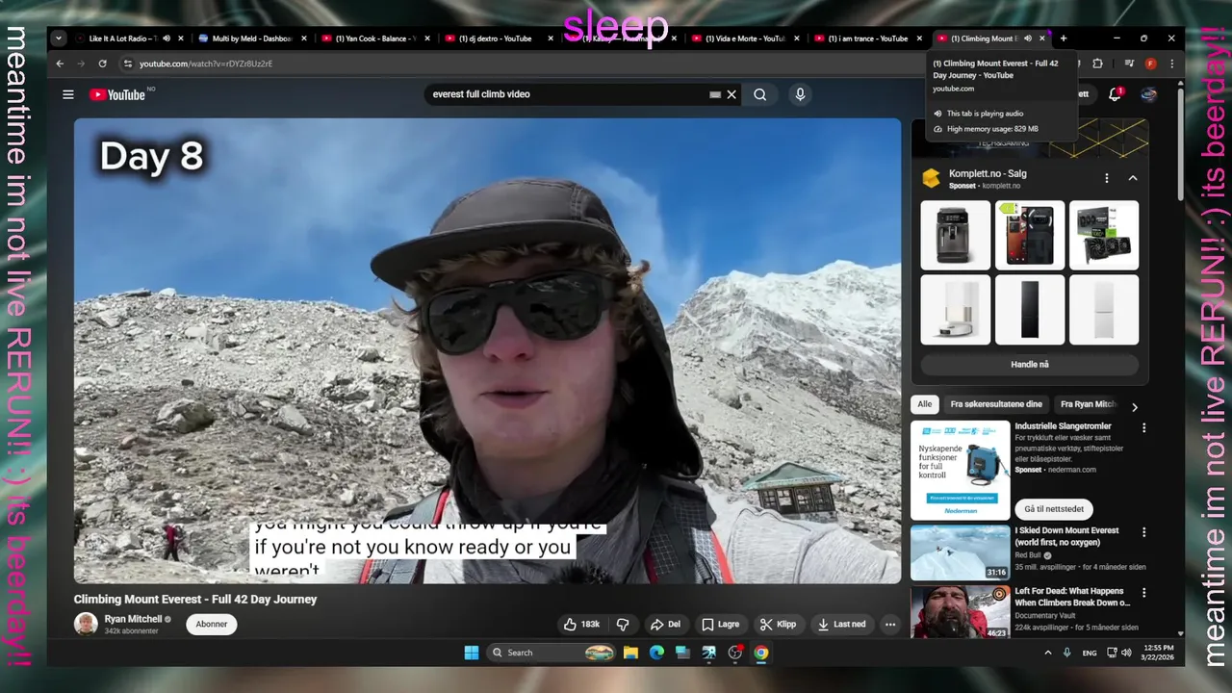1232x693 pixels.
Task: Open the YouTube hamburger guide menu
Action: [68, 94]
